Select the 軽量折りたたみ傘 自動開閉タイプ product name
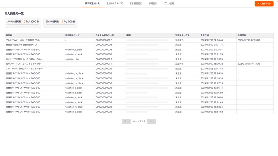This screenshot has width=278, height=156. point(22,45)
